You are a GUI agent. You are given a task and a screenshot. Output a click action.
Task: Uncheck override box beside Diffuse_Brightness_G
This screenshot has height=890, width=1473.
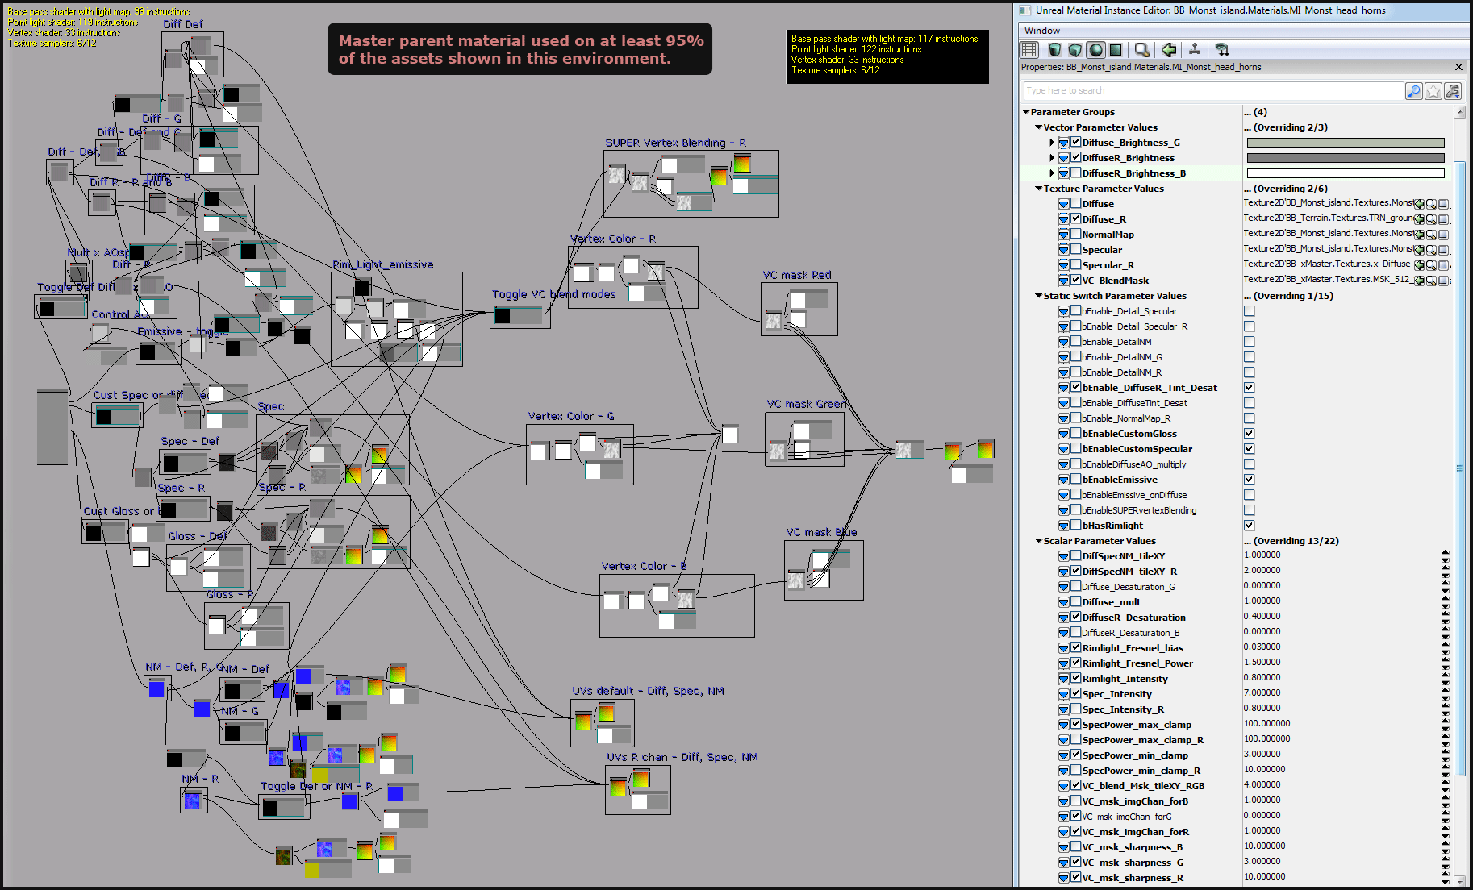[1075, 142]
